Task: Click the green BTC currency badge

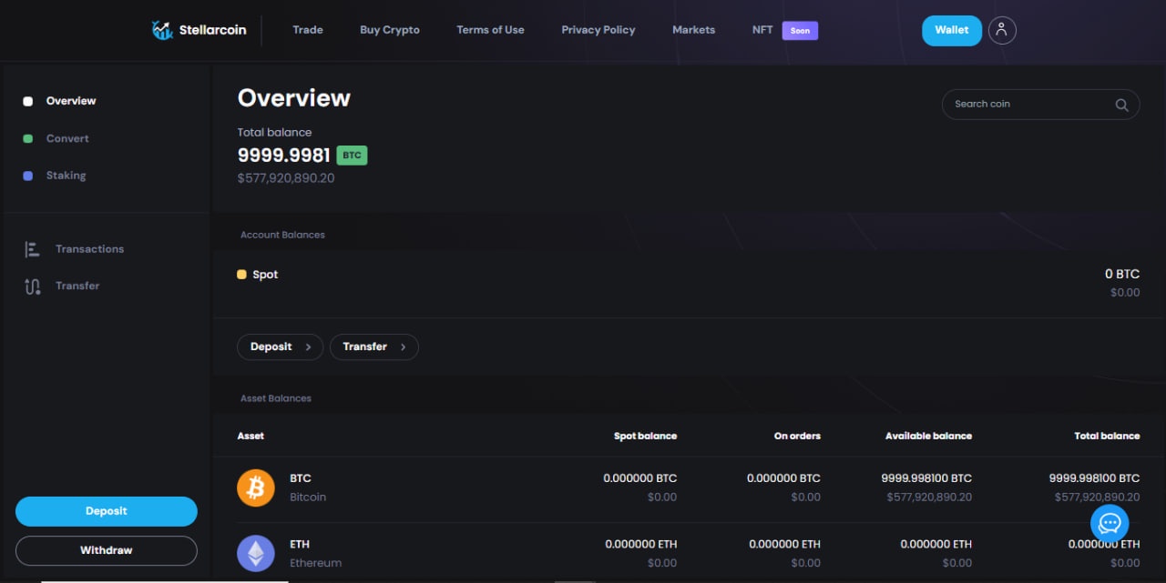Action: pyautogui.click(x=352, y=156)
